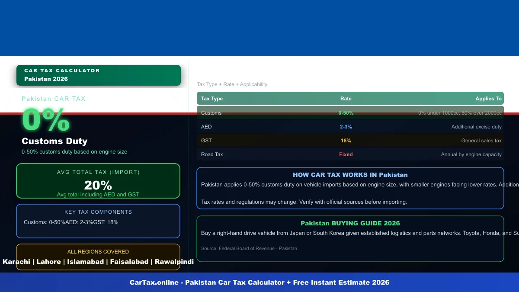Screen dimensions: 519x292
Task: Click 'Tax Type + Rate + Applicability' caption
Action: tap(232, 84)
